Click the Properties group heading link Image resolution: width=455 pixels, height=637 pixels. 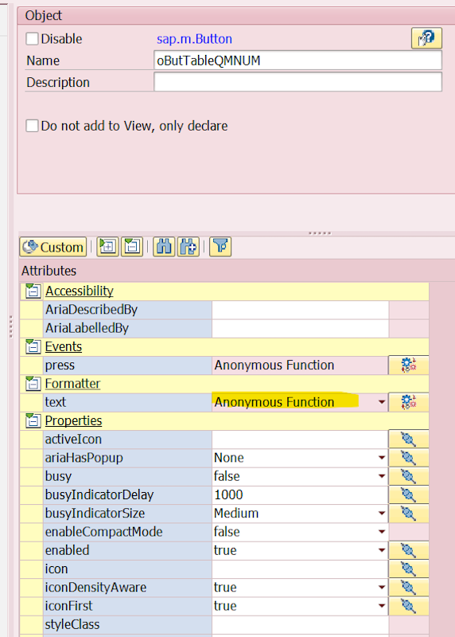tap(73, 420)
